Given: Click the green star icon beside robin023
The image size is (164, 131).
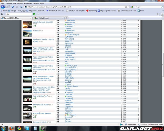Looking at the screenshot, I should click(66, 25).
